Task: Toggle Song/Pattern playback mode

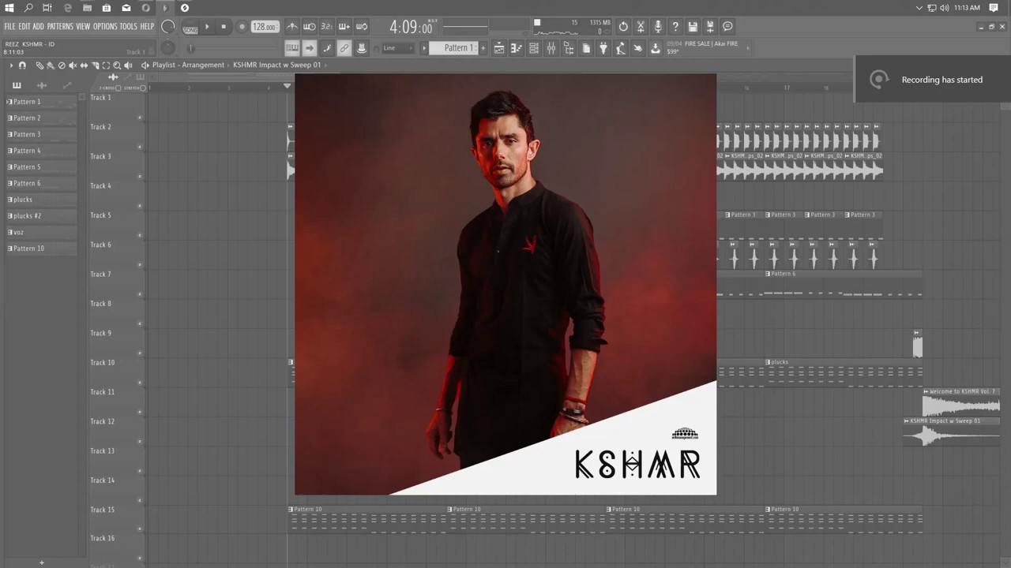Action: click(x=190, y=28)
